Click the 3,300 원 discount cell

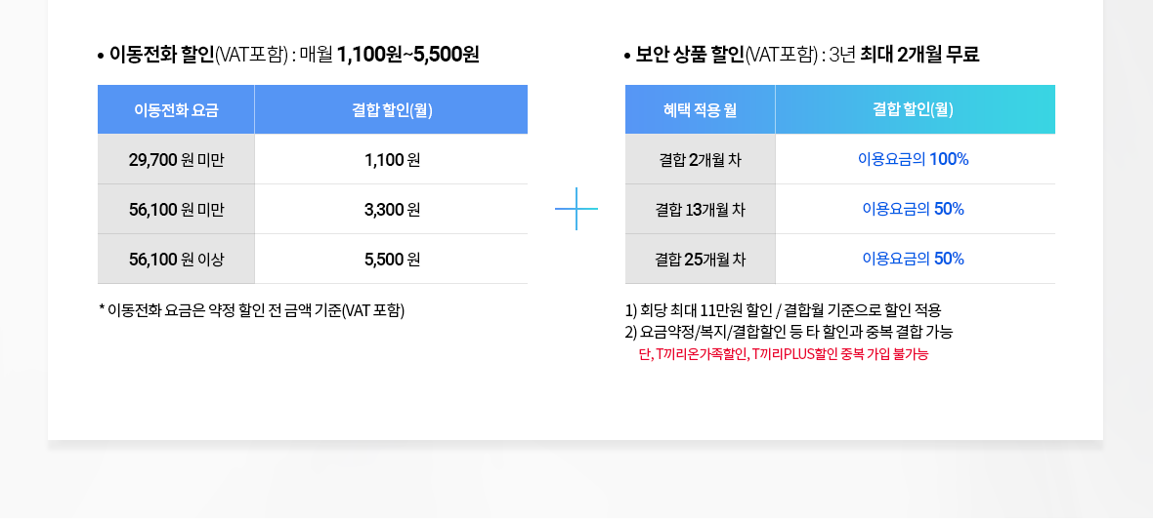pos(392,210)
